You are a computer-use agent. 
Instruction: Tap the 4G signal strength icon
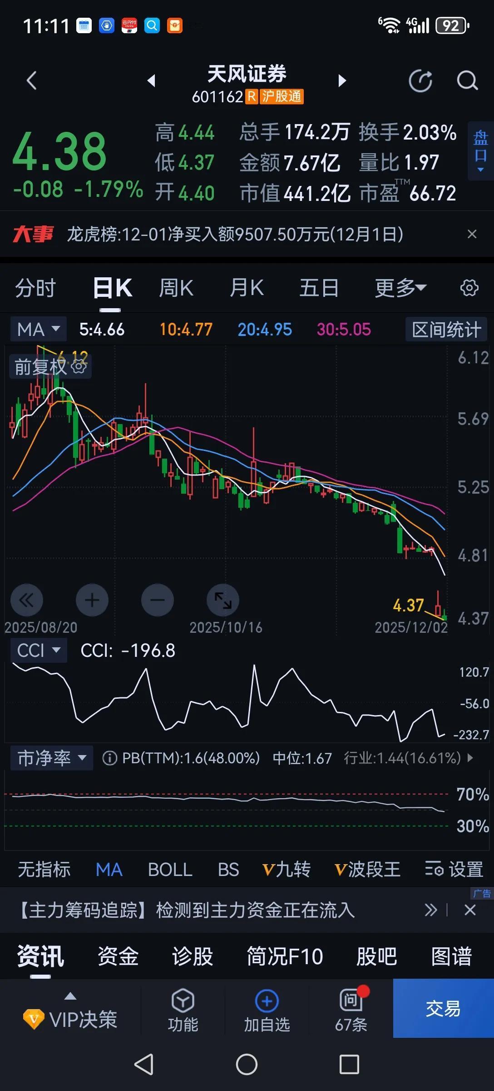click(x=417, y=25)
